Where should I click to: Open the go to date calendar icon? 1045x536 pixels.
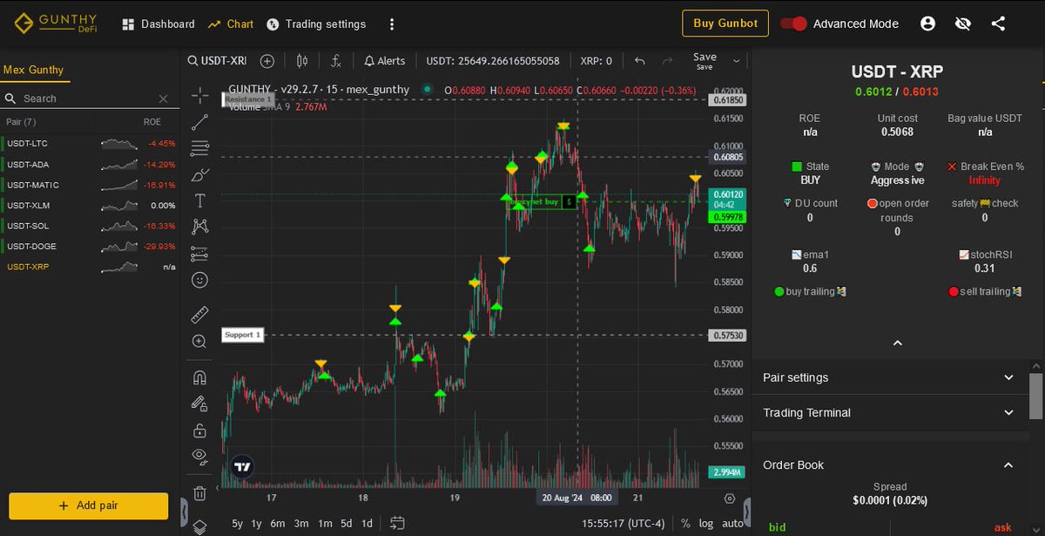397,524
